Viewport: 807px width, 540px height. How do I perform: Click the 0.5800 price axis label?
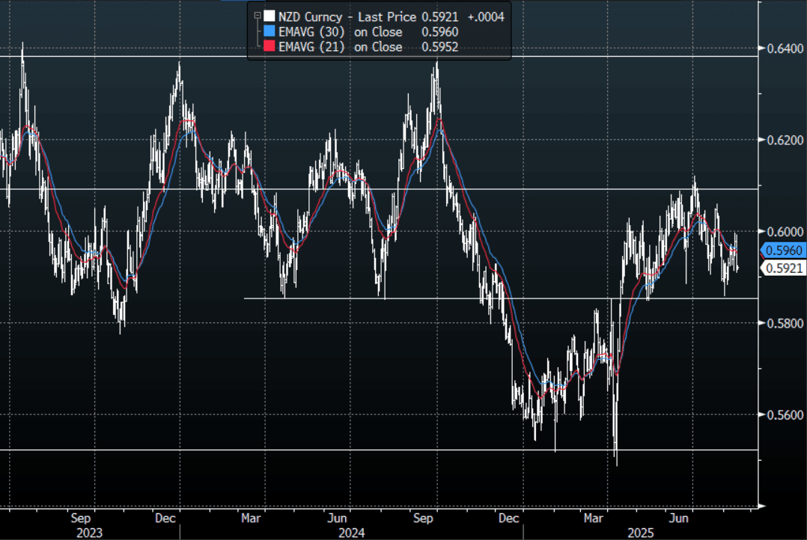780,323
